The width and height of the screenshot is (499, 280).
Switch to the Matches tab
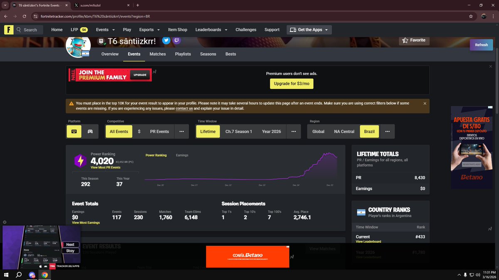158,54
